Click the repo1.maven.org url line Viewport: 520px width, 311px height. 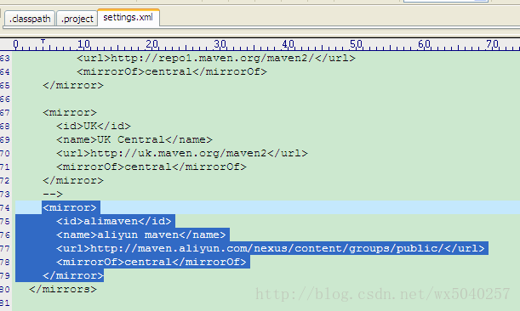[x=216, y=59]
